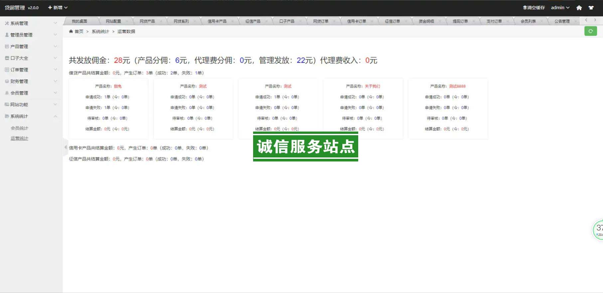The image size is (603, 293).
Task: Switch to the 资金明细 tab
Action: pyautogui.click(x=426, y=21)
